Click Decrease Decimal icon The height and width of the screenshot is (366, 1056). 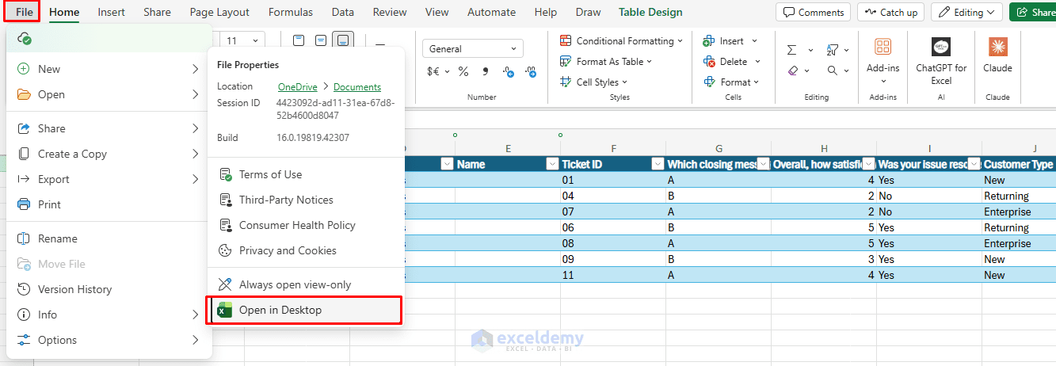531,72
